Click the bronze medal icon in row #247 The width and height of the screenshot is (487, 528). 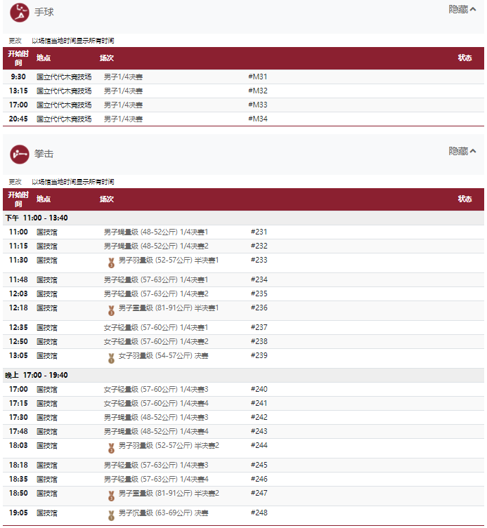click(x=111, y=496)
